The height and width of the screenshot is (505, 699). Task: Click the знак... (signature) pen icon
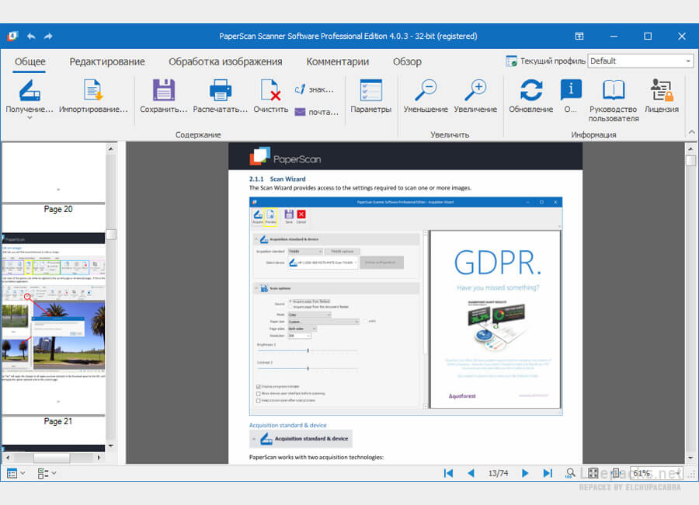point(300,89)
